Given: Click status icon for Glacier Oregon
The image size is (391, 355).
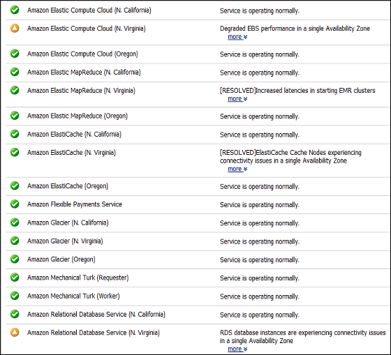Looking at the screenshot, I should [15, 259].
